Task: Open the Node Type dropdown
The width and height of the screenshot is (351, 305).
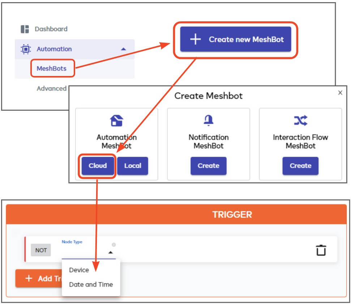Action: click(x=89, y=252)
